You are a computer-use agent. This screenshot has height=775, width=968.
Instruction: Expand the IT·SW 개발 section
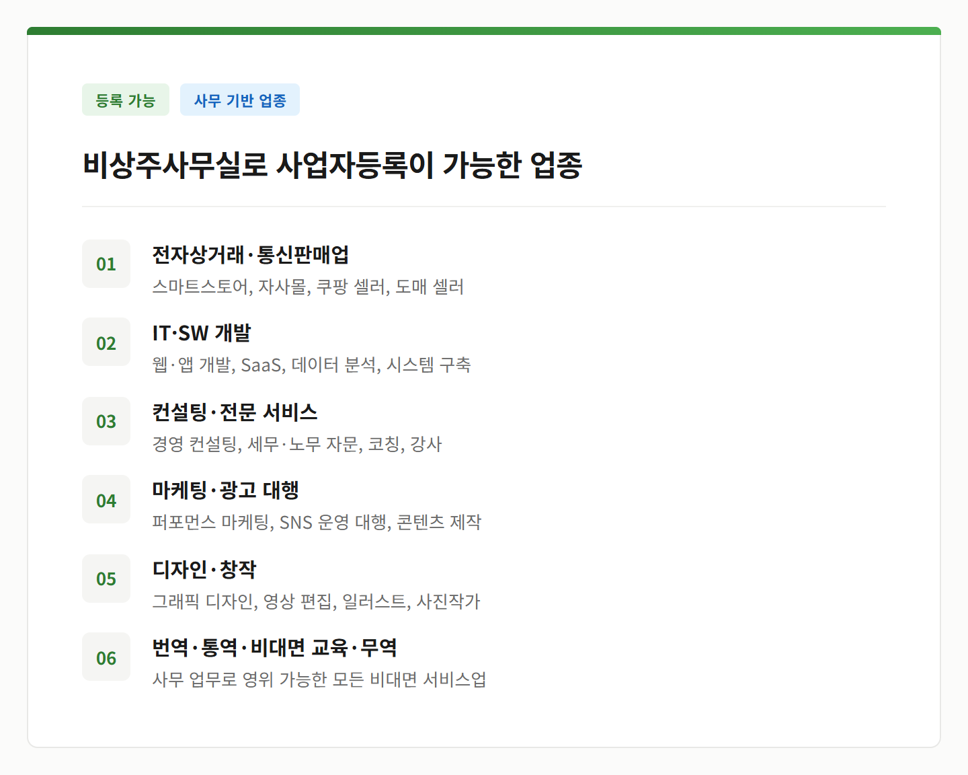coord(202,332)
